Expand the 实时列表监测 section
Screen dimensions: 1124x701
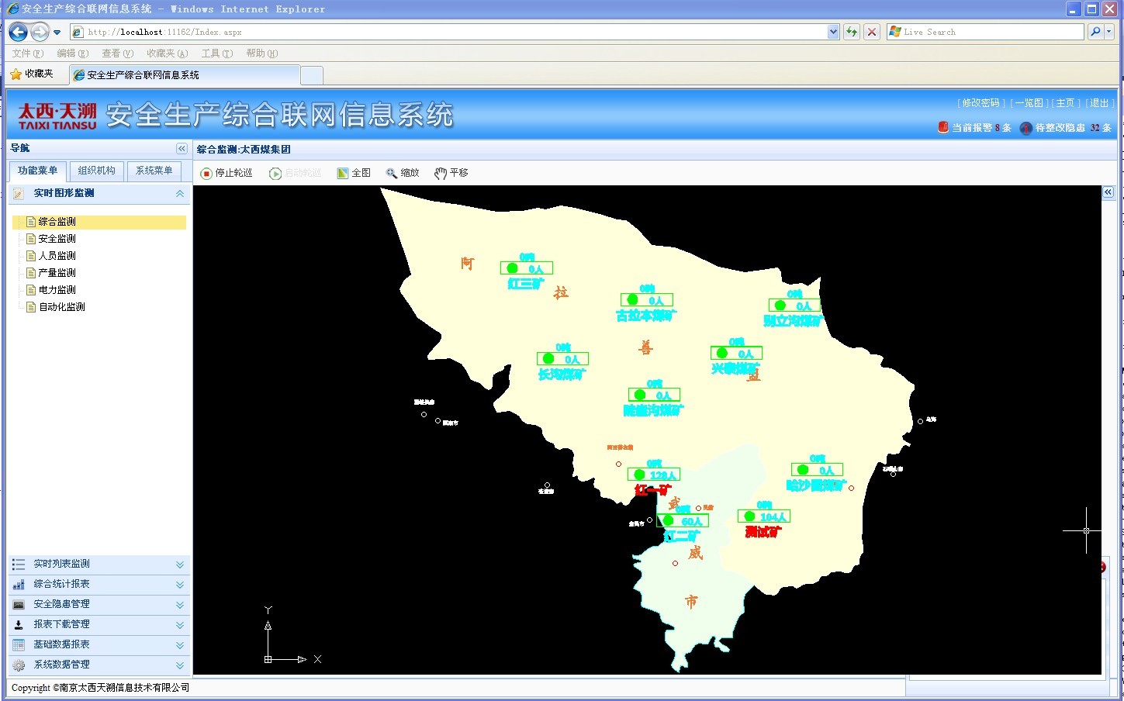coord(180,565)
